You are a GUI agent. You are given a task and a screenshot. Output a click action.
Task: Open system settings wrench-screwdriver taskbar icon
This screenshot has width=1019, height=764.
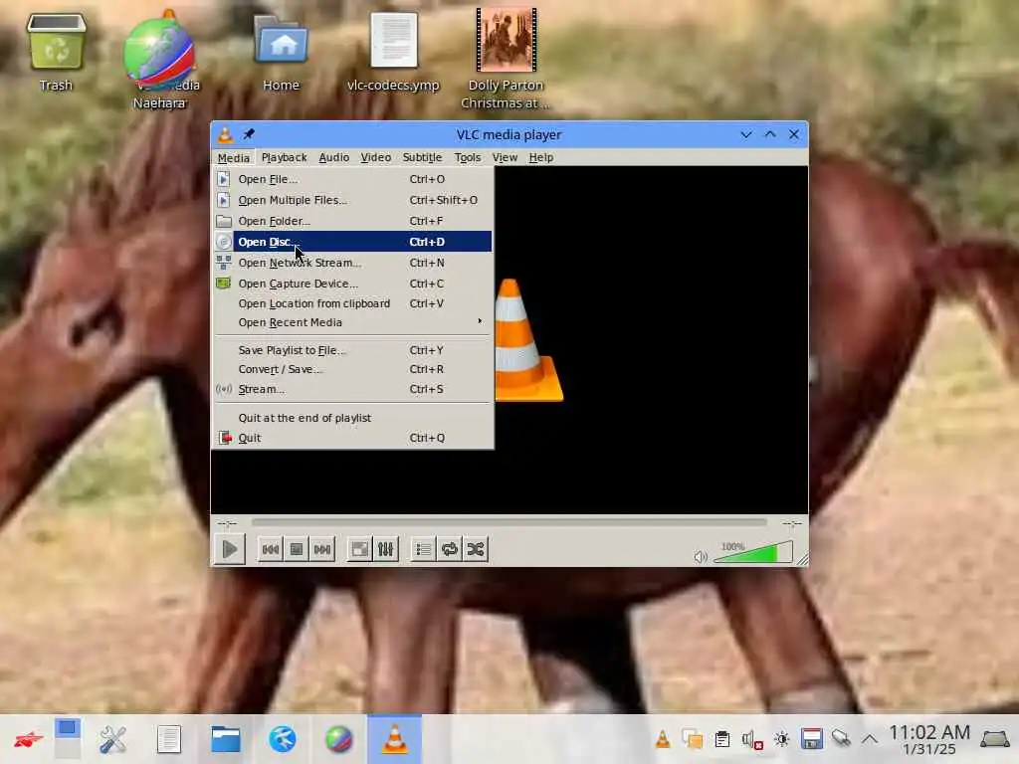click(112, 739)
